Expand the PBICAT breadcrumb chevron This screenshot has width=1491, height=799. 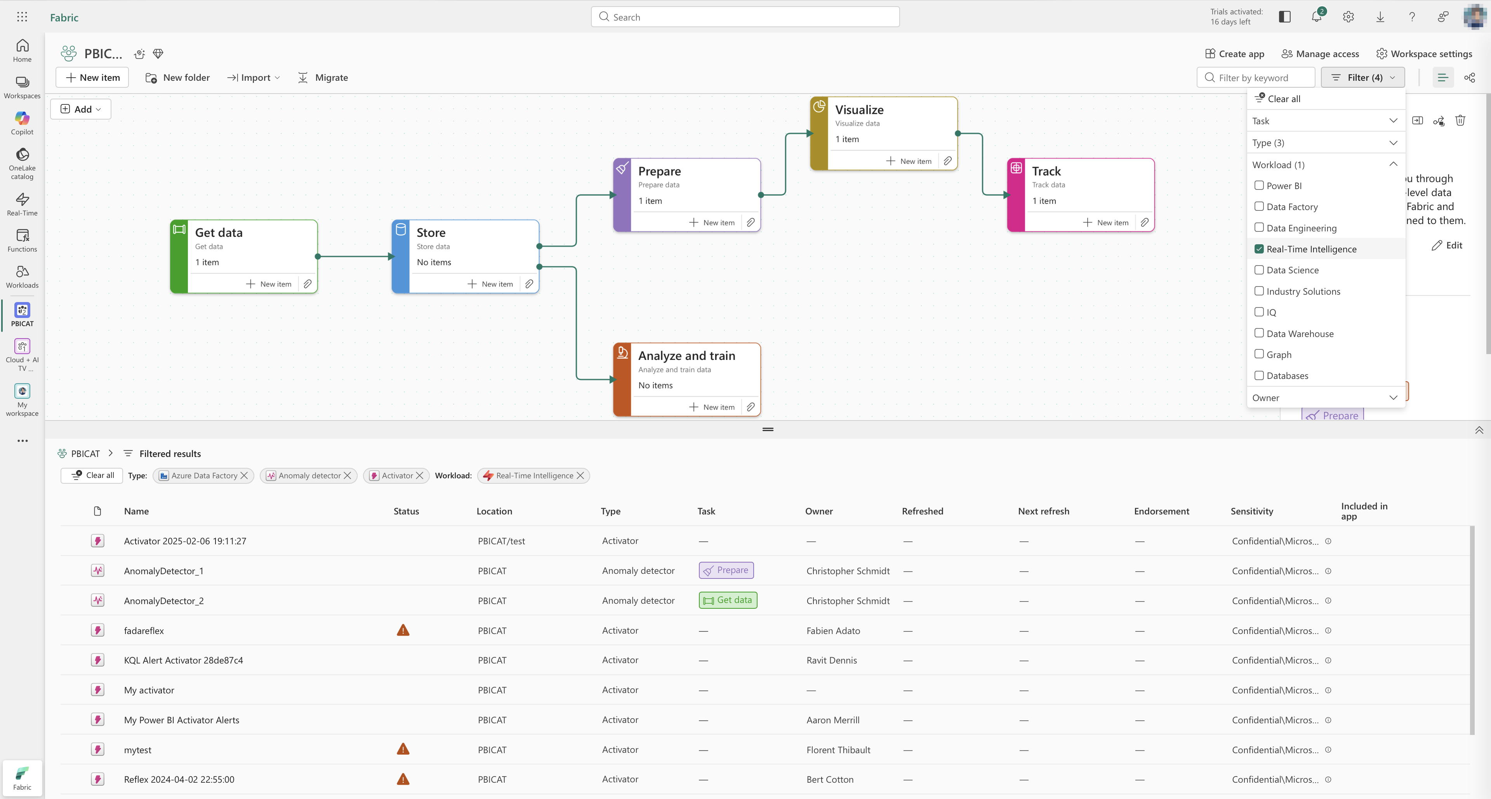pos(111,453)
